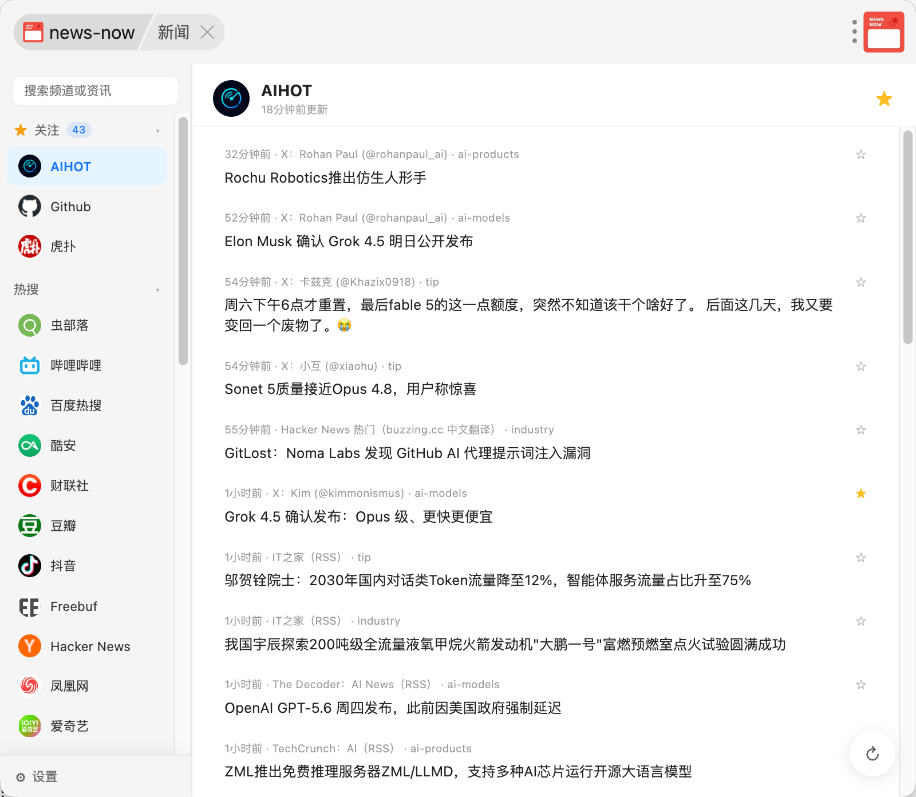Collapse the 关注 section arrow
This screenshot has height=797, width=916.
coord(158,131)
